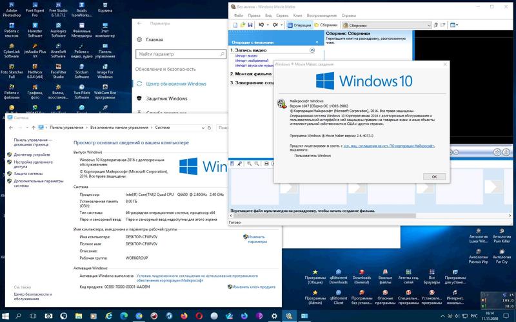Click the Настройка удаленного доступа link
This screenshot has width=516, height=322.
click(x=33, y=164)
